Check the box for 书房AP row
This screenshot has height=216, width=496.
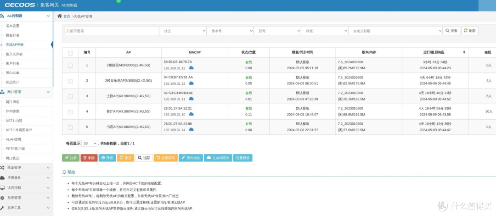point(70,127)
